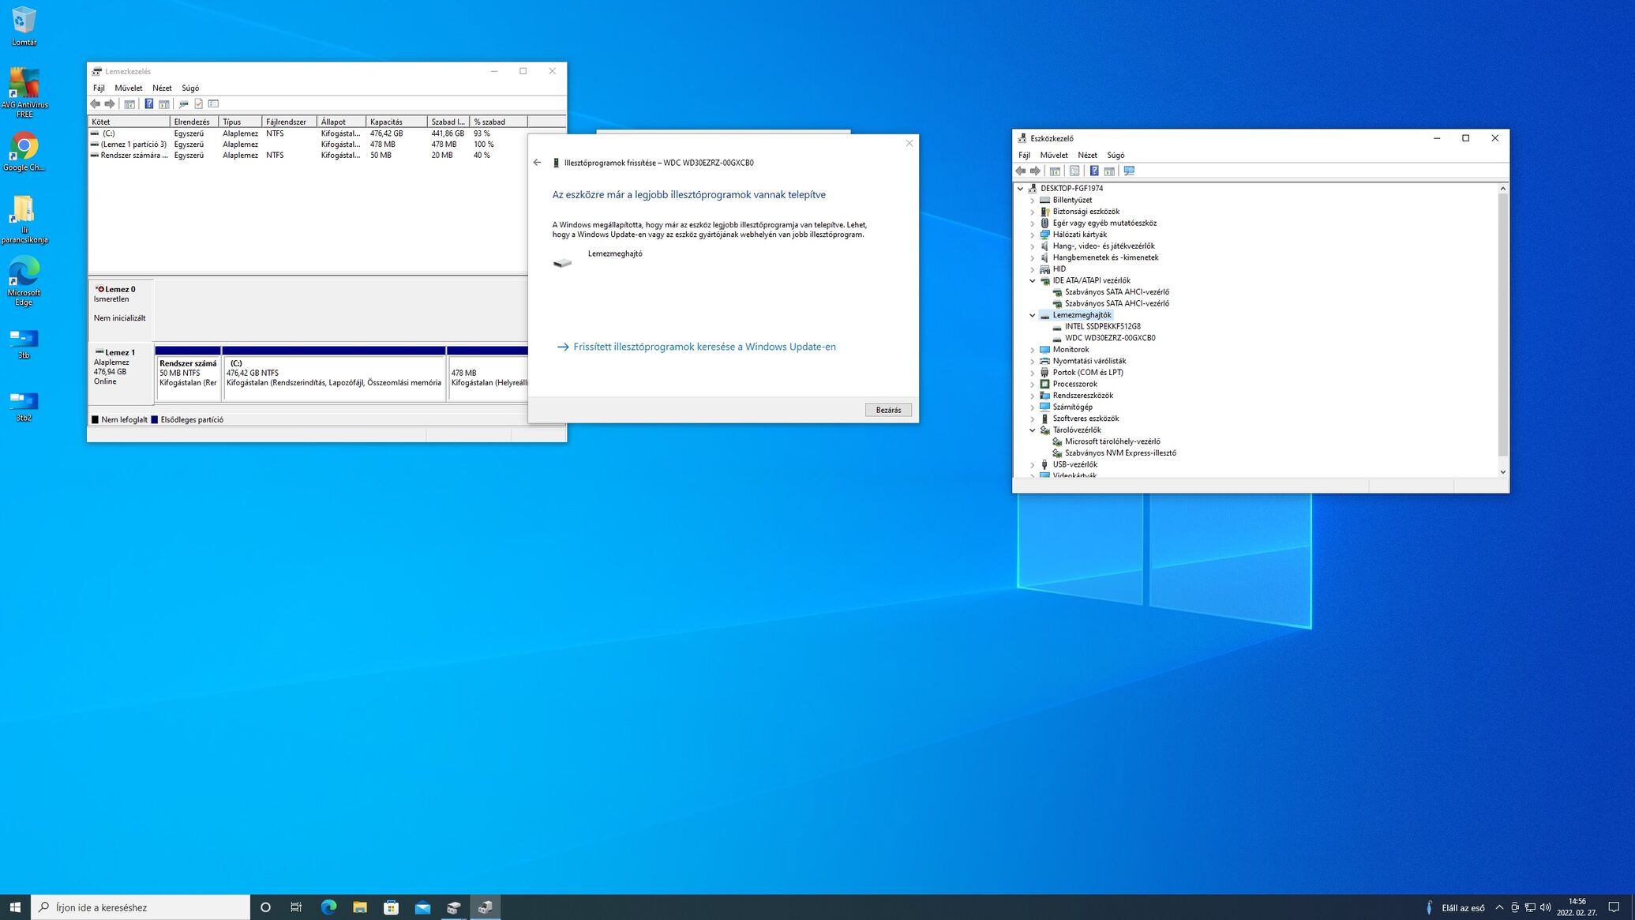Viewport: 1635px width, 920px height.
Task: Collapse the IDE ATA/ATAPI vezérlők node
Action: [x=1032, y=280]
